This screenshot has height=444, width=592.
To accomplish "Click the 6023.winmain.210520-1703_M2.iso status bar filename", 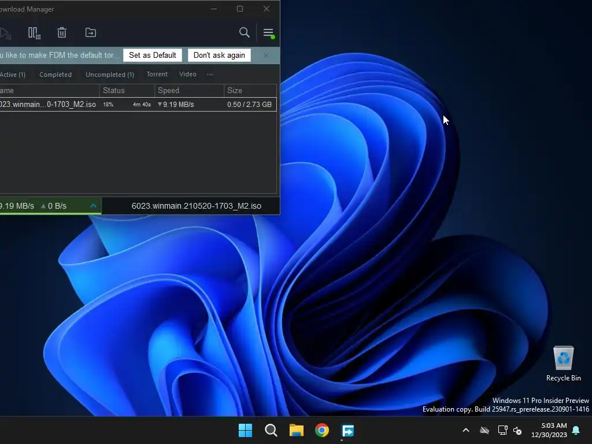I will [197, 206].
